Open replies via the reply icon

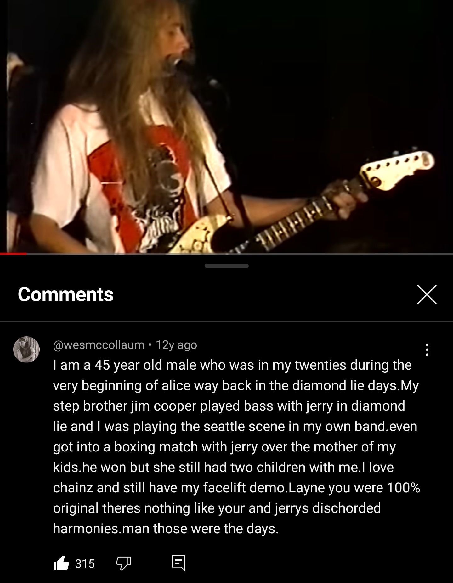(x=178, y=563)
